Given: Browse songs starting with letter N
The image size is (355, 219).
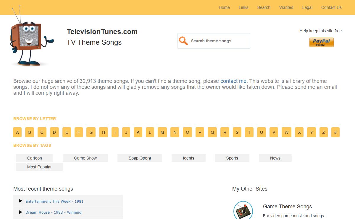Looking at the screenshot, I should coord(175,132).
